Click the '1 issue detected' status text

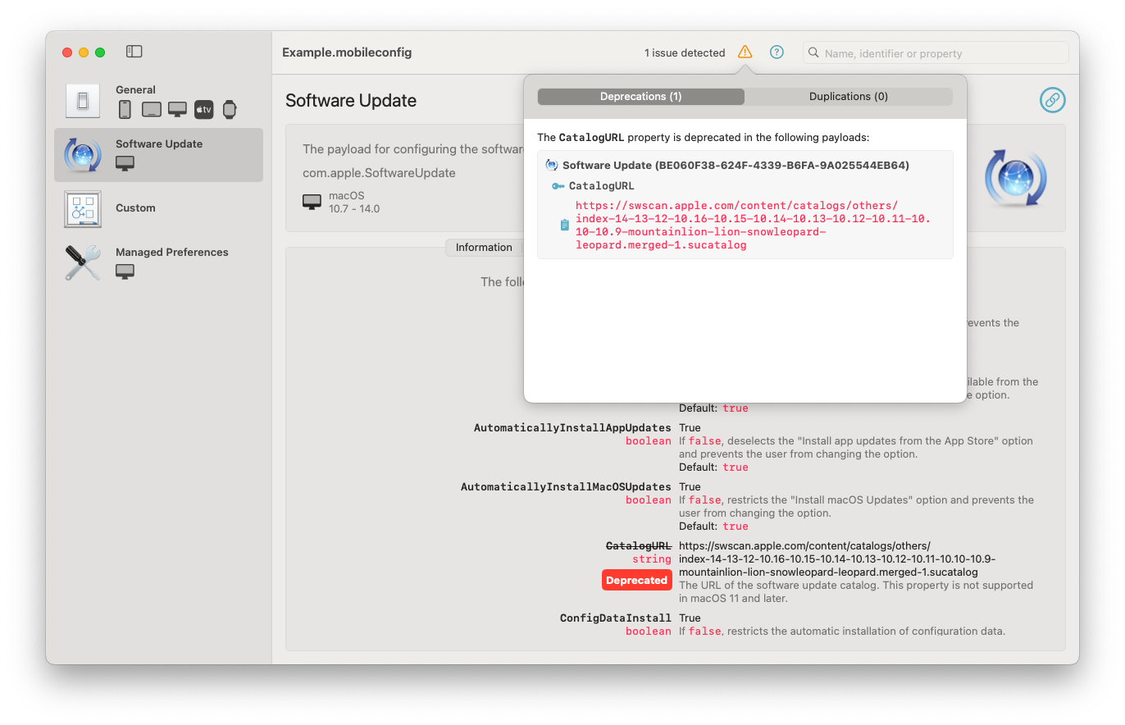[685, 53]
